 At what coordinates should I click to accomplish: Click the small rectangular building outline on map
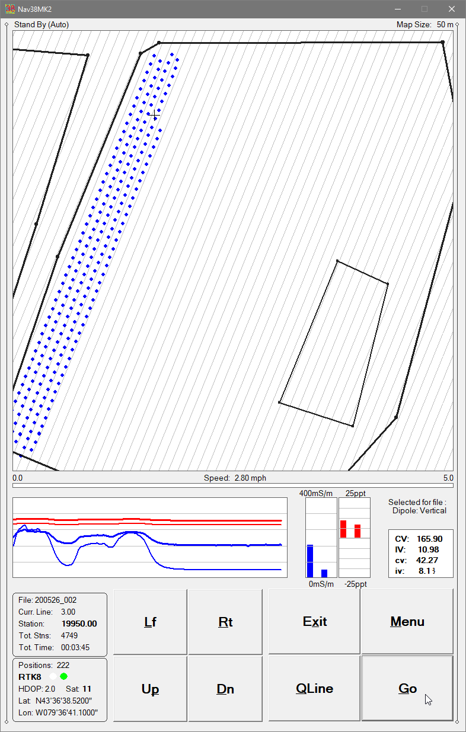click(x=334, y=344)
